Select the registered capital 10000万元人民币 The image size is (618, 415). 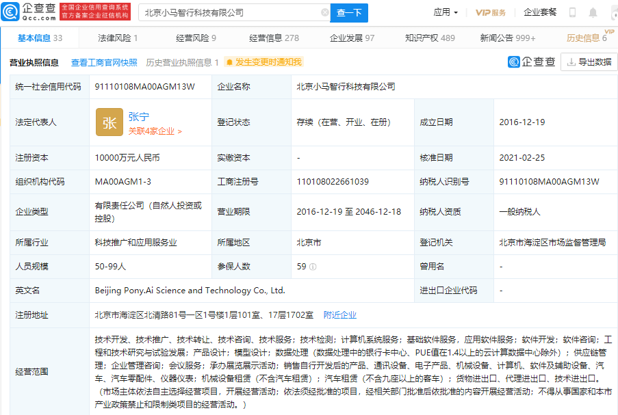click(x=127, y=158)
